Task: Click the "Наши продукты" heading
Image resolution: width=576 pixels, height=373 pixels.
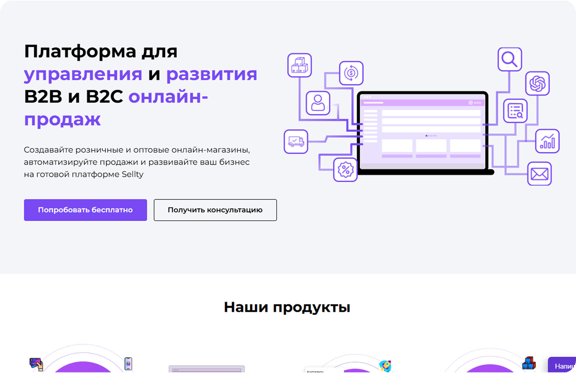Action: coord(287,307)
